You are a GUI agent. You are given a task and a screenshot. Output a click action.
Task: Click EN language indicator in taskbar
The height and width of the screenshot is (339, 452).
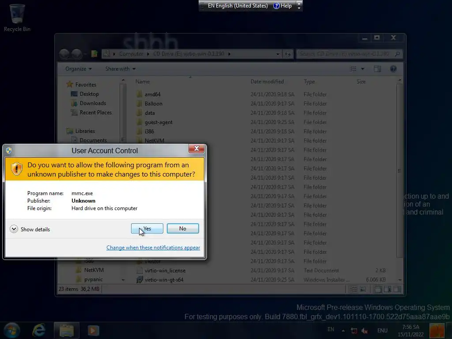pyautogui.click(x=331, y=329)
